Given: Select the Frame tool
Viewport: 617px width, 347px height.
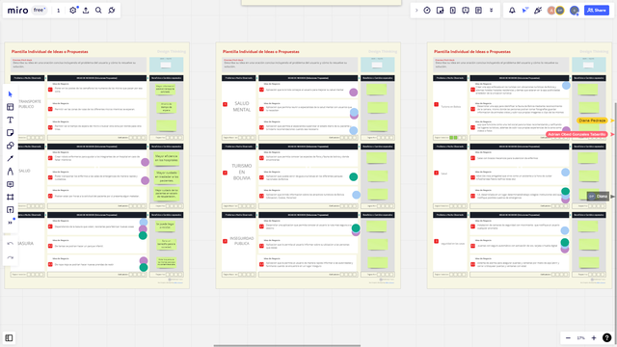Looking at the screenshot, I should [x=11, y=197].
